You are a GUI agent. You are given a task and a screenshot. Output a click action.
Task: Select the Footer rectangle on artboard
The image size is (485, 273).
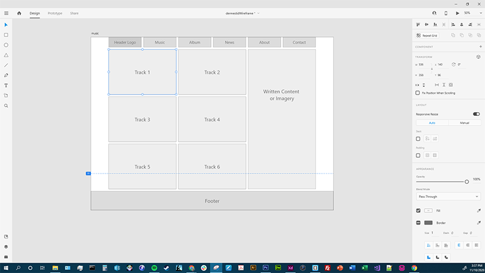coord(212,201)
